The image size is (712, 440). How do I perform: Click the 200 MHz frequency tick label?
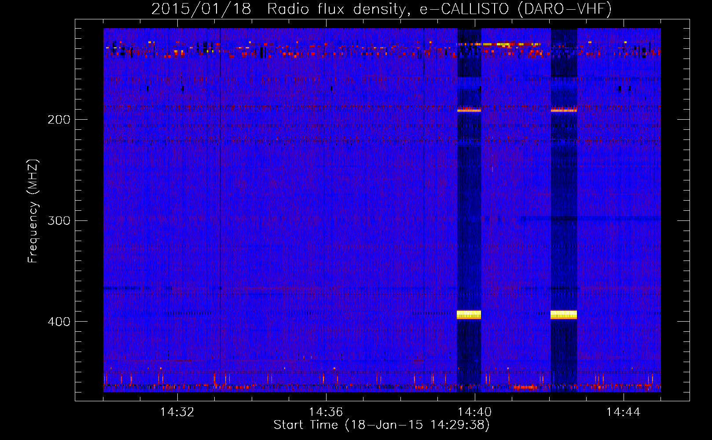coord(59,120)
